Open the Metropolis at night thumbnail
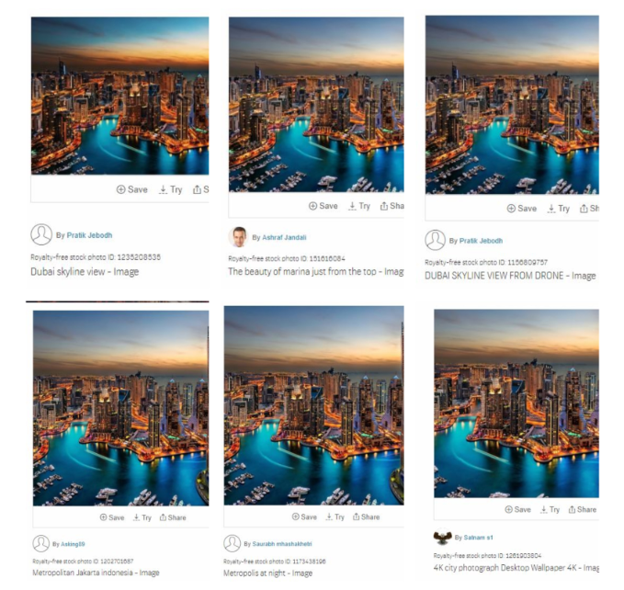The height and width of the screenshot is (590, 624). (314, 405)
